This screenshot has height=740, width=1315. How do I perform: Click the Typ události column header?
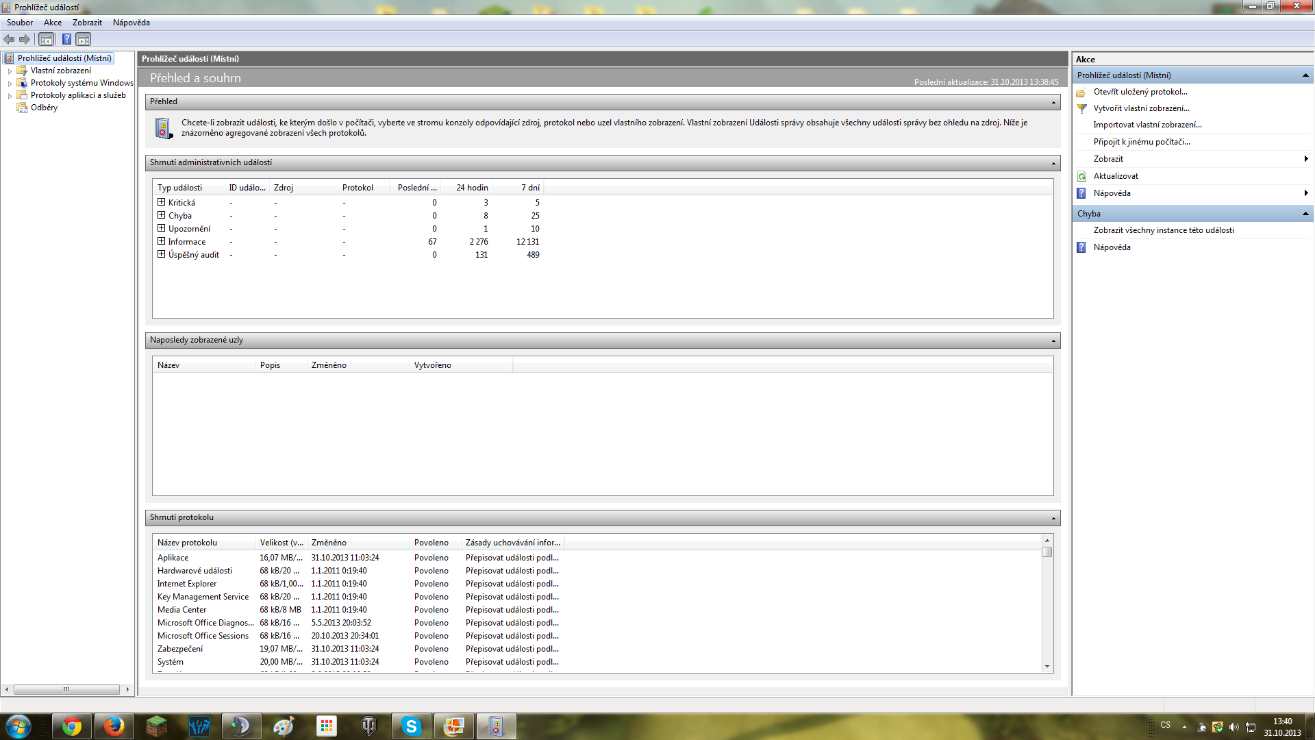click(x=190, y=188)
